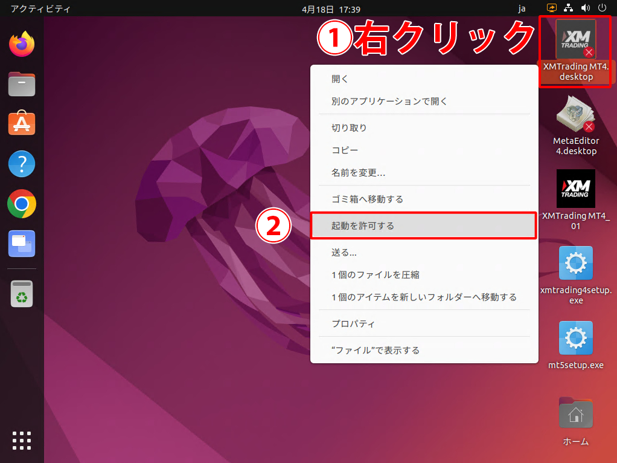Select 別のアプリケーションで開く menu entry
This screenshot has height=463, width=617.
point(389,101)
